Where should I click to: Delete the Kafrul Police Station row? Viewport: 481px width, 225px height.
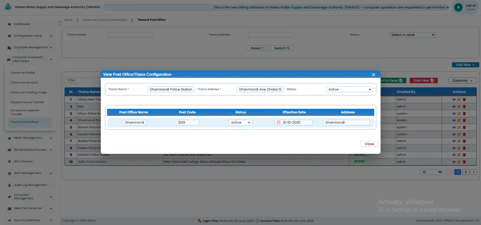[464, 162]
